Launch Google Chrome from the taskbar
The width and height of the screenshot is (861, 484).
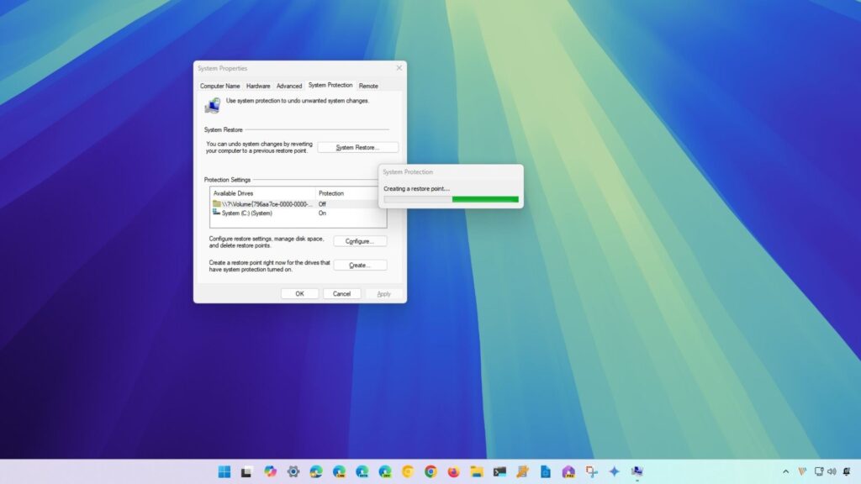pos(430,471)
